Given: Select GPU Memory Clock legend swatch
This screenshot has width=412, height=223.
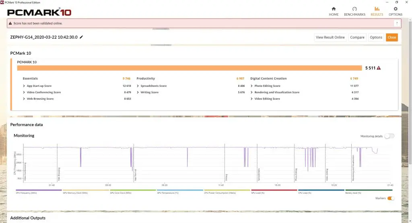Looking at the screenshot, I should click(x=86, y=190).
